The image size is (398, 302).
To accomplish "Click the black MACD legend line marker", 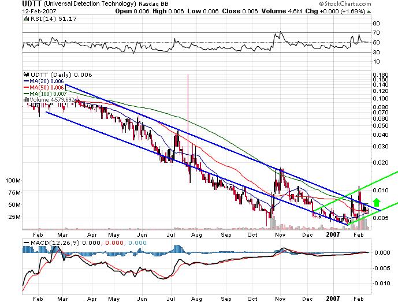I will [27, 243].
